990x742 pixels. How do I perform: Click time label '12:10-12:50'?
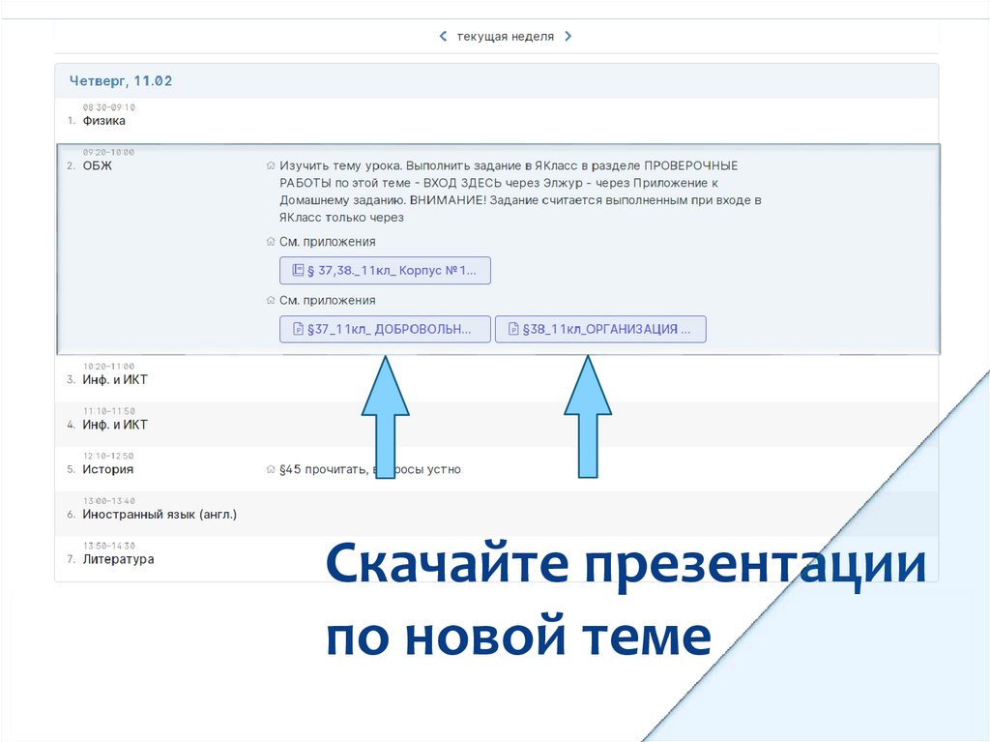tap(109, 456)
